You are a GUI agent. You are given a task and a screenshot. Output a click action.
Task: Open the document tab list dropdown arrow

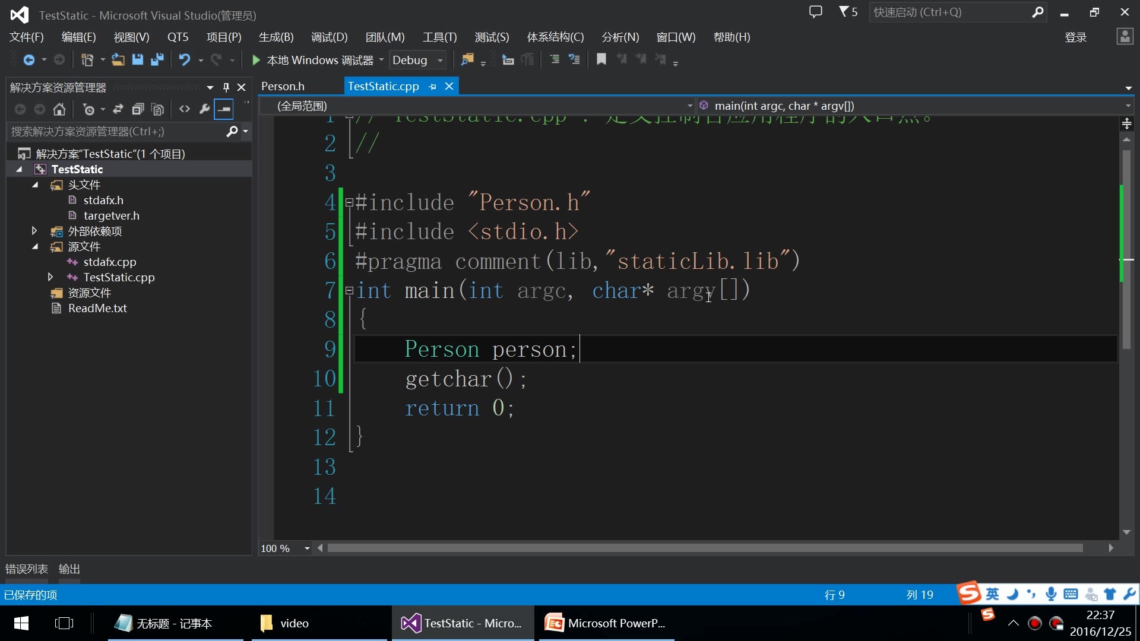[x=1128, y=88]
